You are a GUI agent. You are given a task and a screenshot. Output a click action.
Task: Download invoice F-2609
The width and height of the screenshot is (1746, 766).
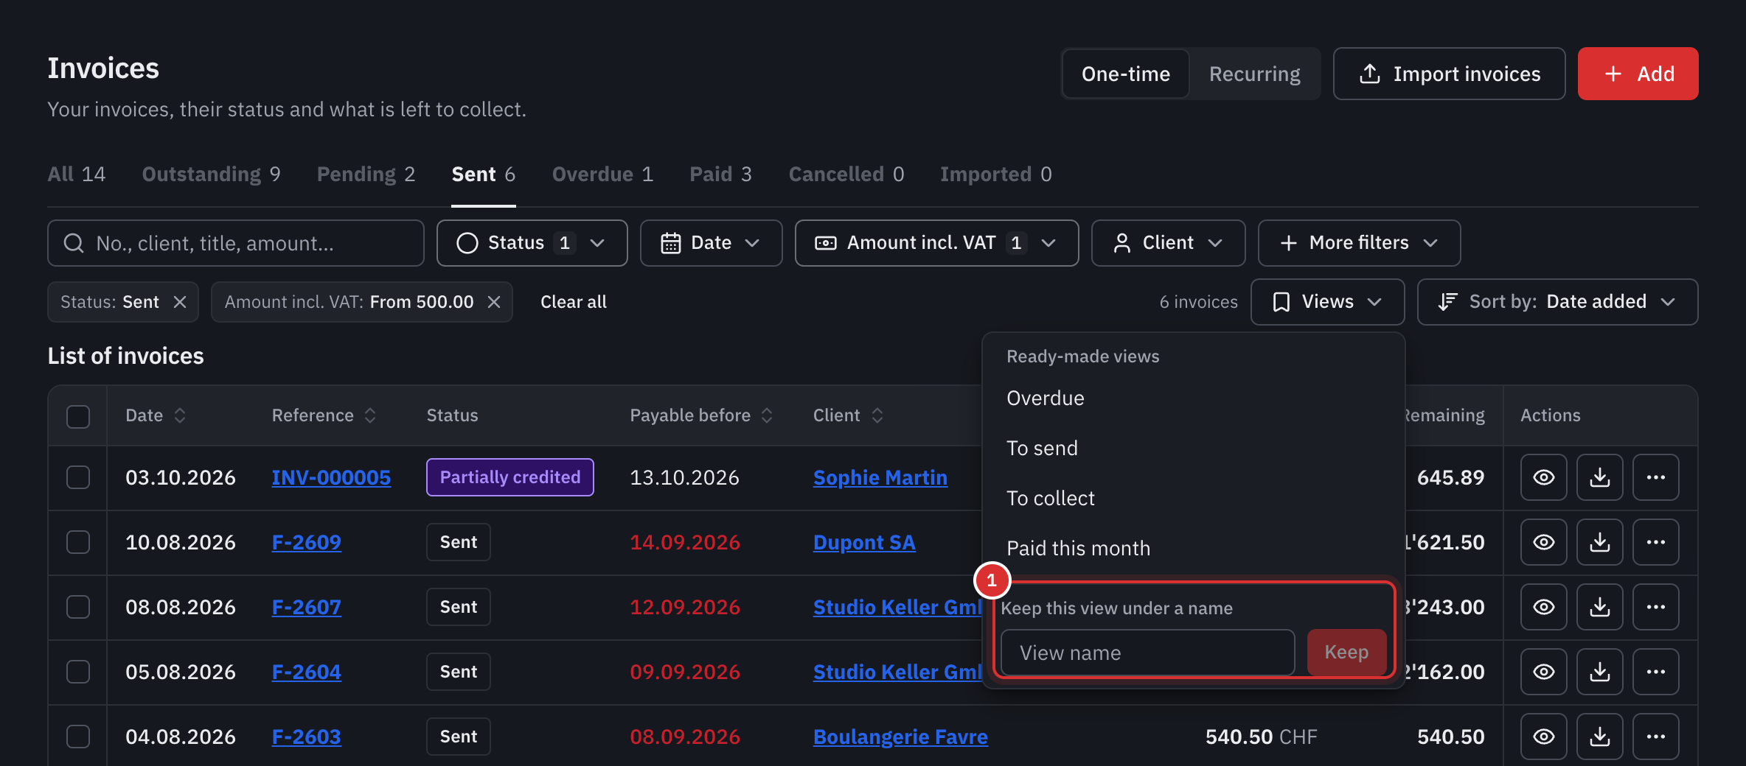pyautogui.click(x=1599, y=542)
